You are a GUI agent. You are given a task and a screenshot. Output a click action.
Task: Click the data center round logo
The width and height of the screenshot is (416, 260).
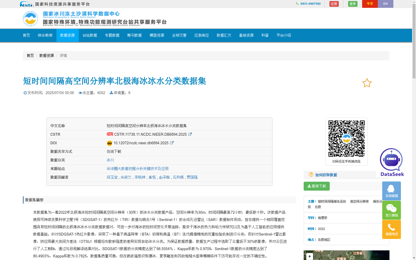pyautogui.click(x=30, y=18)
